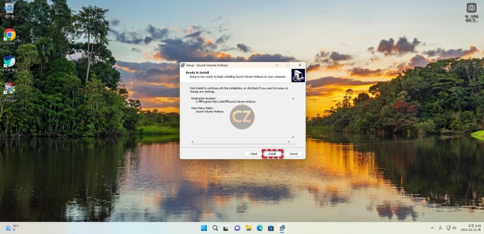Open the Recycle Bin desktop icon
The image size is (484, 234).
click(x=10, y=10)
